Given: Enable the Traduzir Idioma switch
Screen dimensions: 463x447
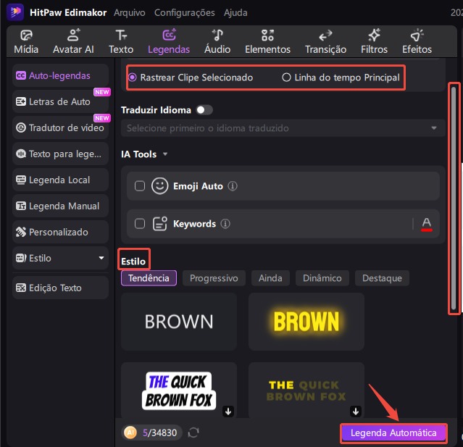Looking at the screenshot, I should click(x=205, y=110).
